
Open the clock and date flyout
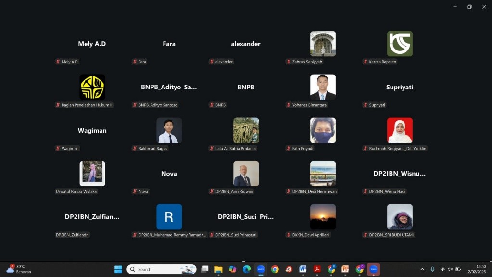click(x=480, y=269)
